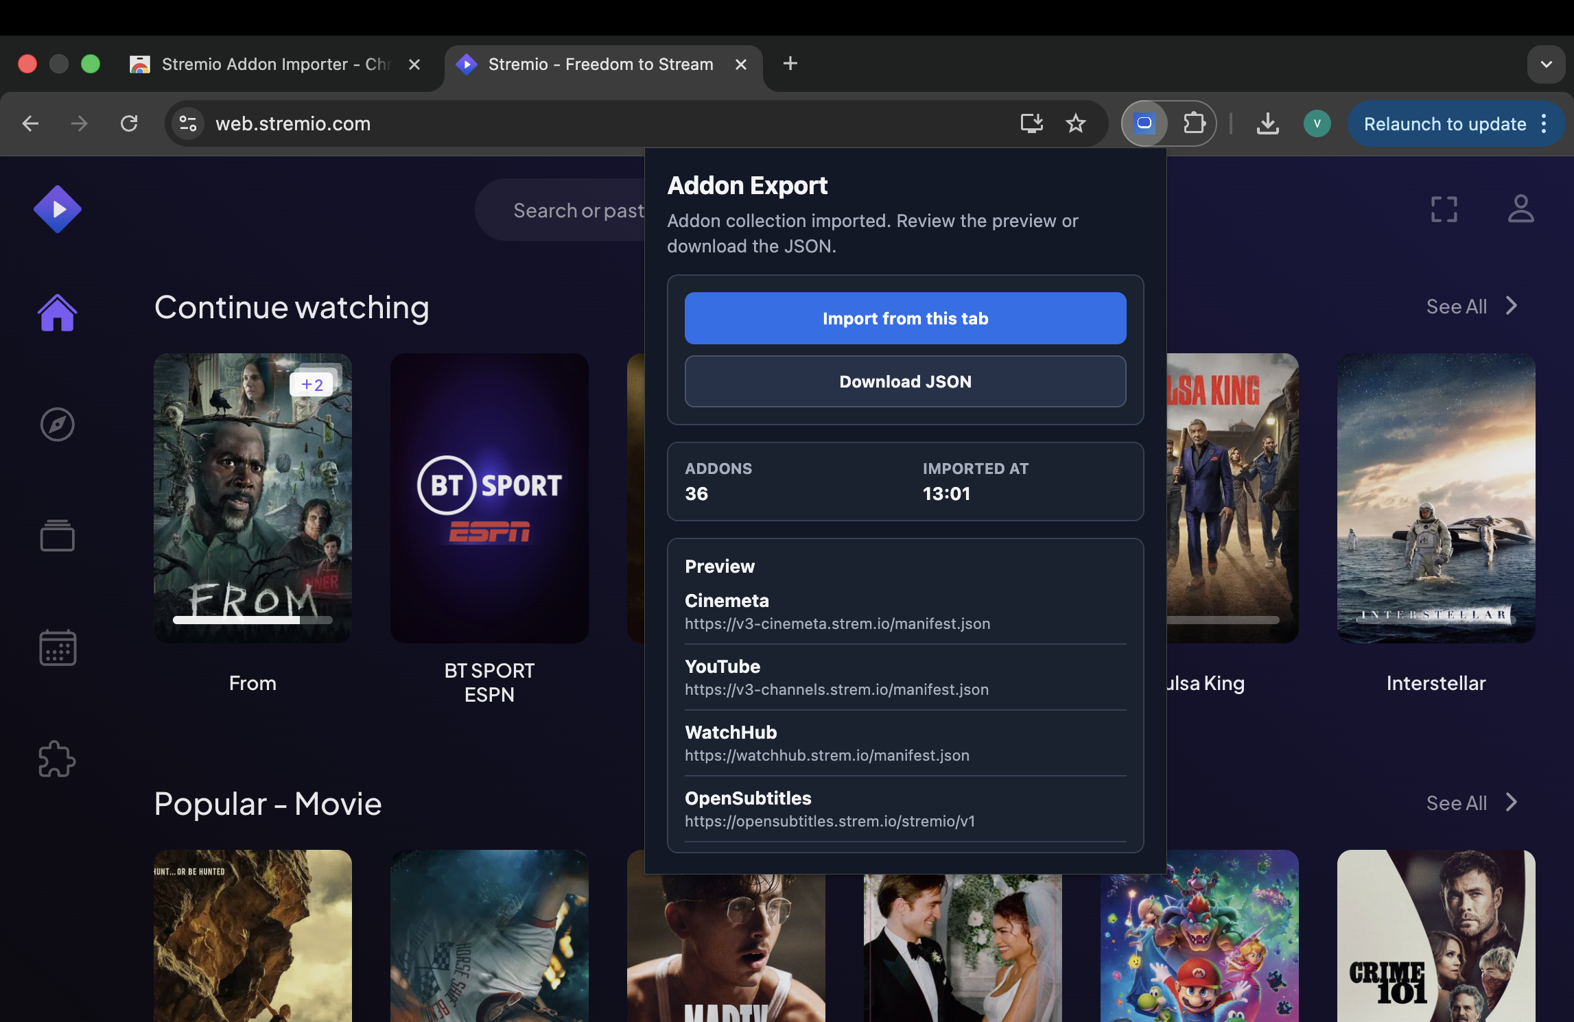
Task: Open Chrome three-dot menu
Action: pos(1544,123)
